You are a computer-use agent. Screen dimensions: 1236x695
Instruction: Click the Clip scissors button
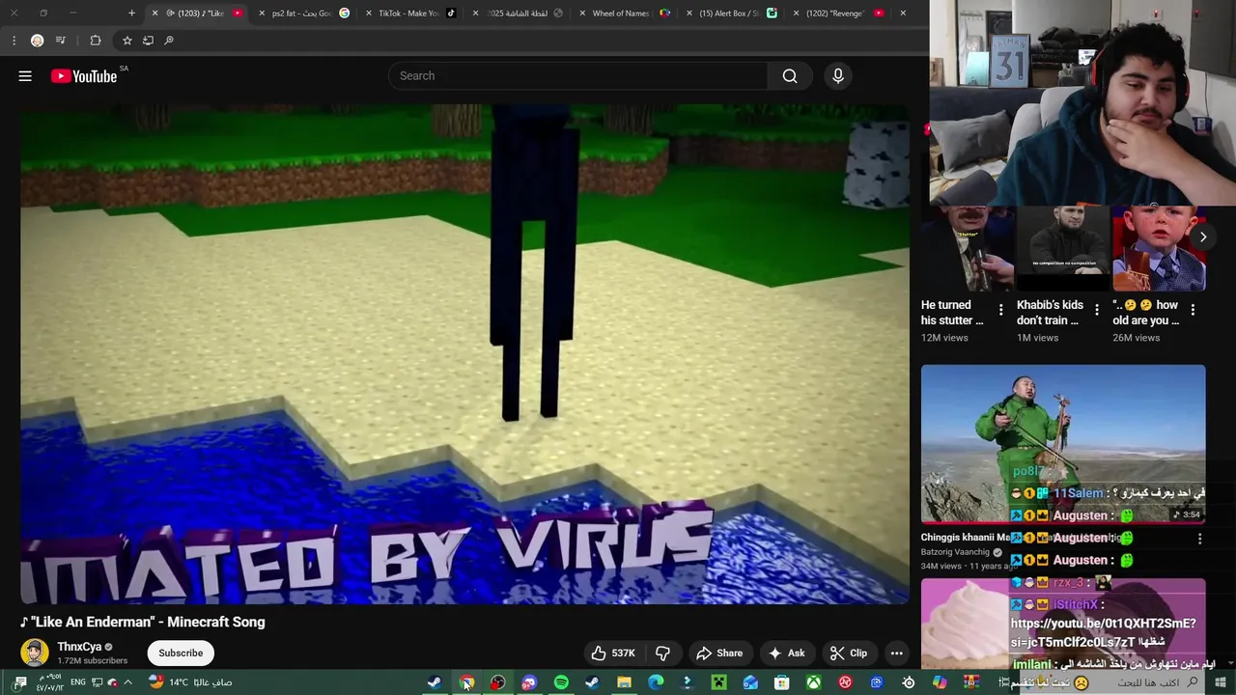pos(849,653)
